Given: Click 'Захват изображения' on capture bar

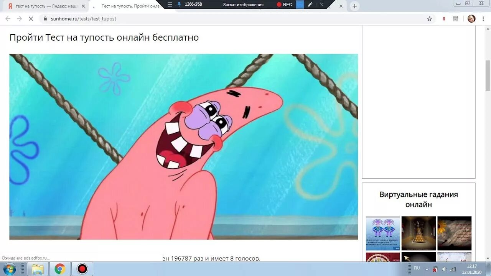Looking at the screenshot, I should pyautogui.click(x=243, y=5).
